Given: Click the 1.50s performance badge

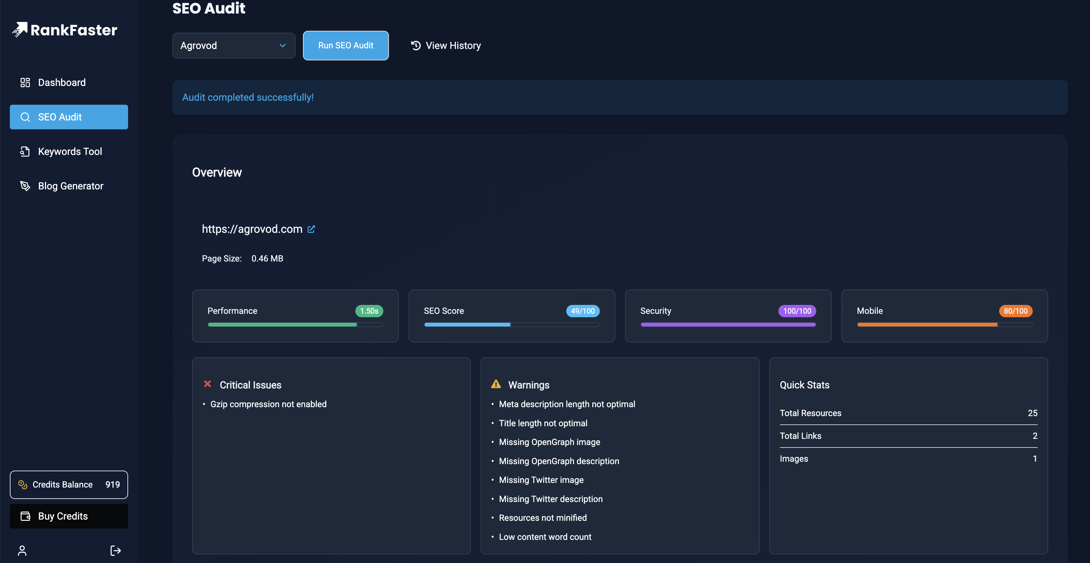Looking at the screenshot, I should coord(369,311).
